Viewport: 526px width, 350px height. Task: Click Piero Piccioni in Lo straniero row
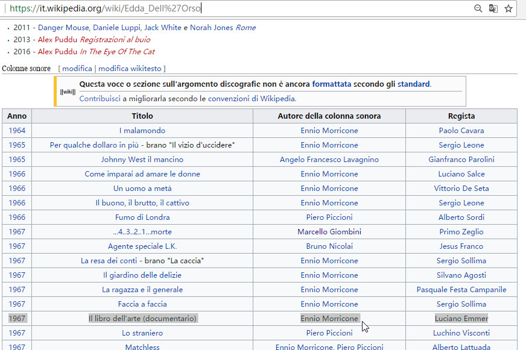click(329, 333)
